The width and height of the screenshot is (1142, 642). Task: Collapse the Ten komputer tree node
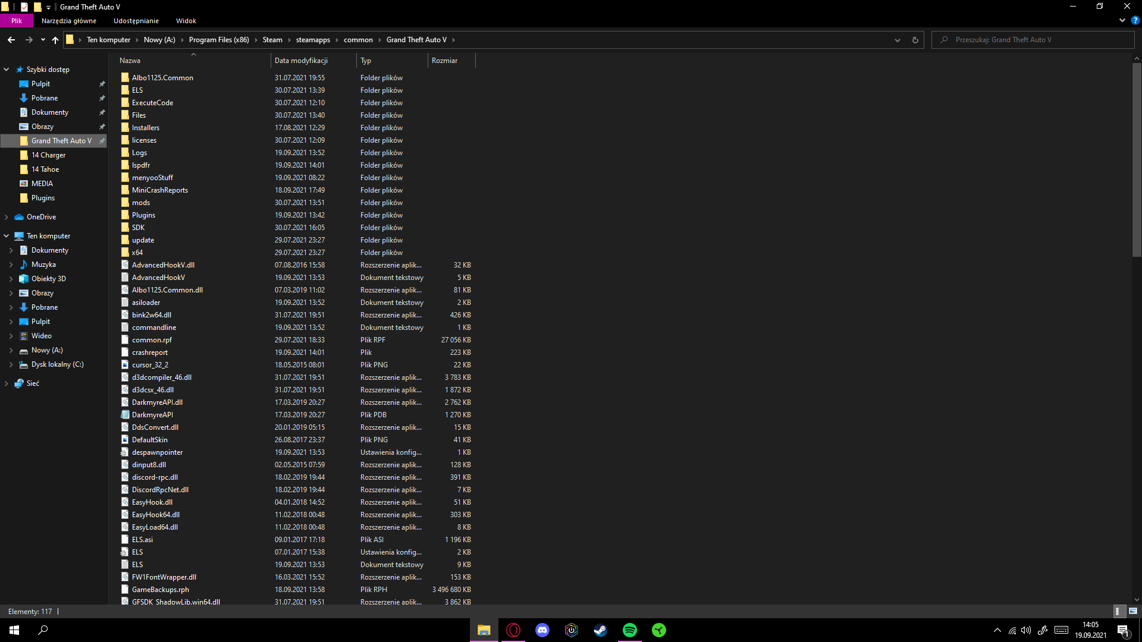(x=7, y=236)
